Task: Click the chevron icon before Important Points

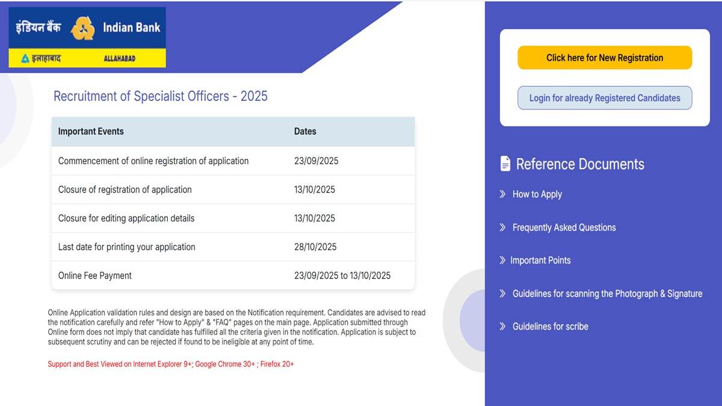Action: [502, 260]
